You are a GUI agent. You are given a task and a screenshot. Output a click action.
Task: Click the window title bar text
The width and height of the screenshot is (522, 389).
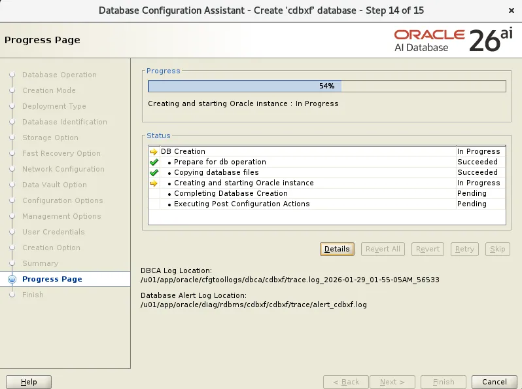tap(262, 10)
